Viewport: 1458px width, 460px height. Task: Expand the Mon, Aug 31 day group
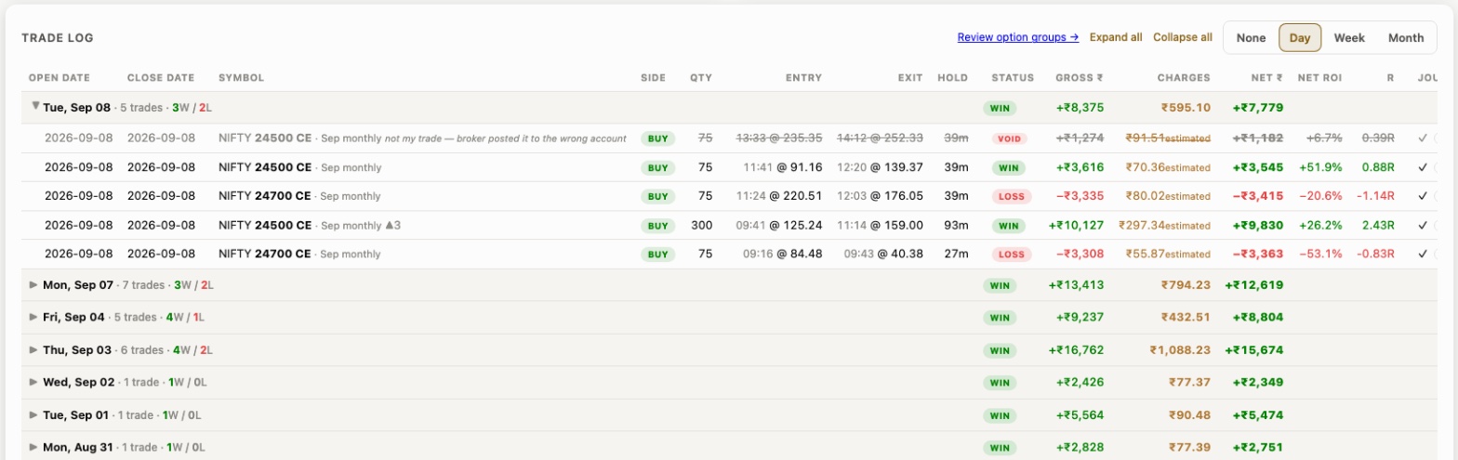(x=34, y=447)
